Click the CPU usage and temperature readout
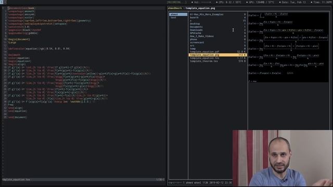 228,2
